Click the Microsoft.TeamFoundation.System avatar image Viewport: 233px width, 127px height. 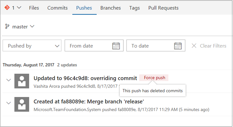click(x=22, y=104)
